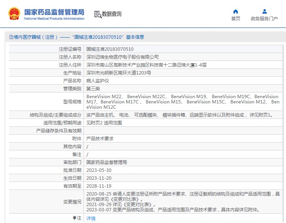Select product name 病人监护仪
Viewport: 286px width, 223px height.
click(x=97, y=80)
